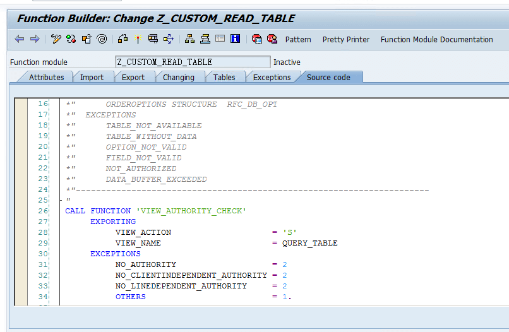Click OTHERS keyword on line 34
This screenshot has height=332, width=509.
[131, 297]
